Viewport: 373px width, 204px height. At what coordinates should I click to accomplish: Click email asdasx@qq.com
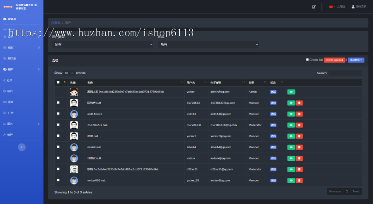click(220, 158)
